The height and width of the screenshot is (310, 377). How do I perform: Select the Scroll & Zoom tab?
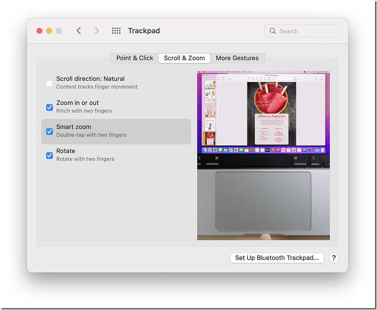[184, 58]
